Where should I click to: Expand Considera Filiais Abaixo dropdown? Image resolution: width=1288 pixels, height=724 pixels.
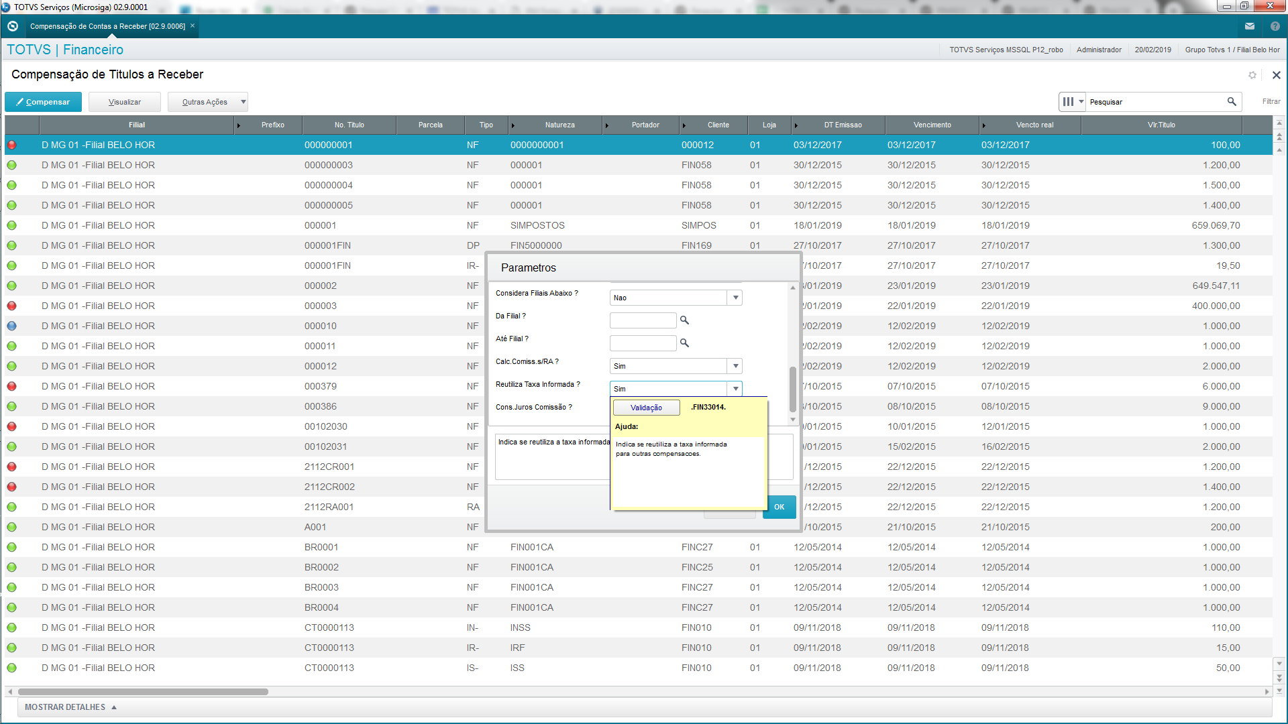click(x=735, y=298)
